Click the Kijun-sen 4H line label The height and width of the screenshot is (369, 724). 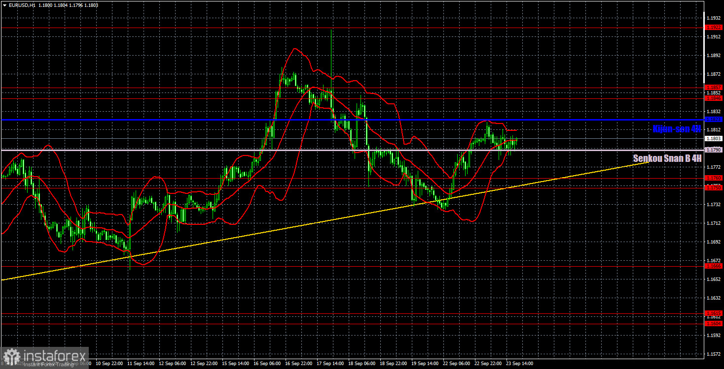coord(676,129)
